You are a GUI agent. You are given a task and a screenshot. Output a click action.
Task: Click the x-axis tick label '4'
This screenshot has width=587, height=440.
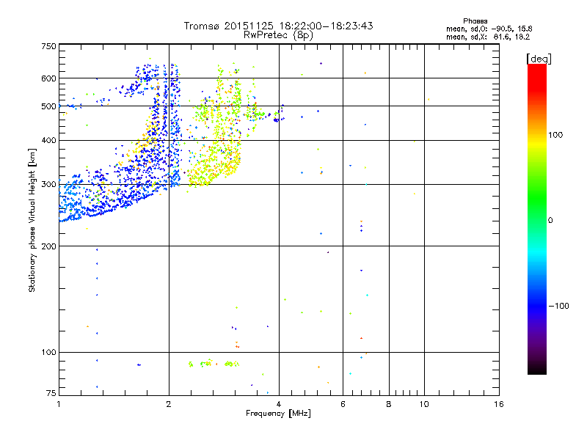(279, 404)
